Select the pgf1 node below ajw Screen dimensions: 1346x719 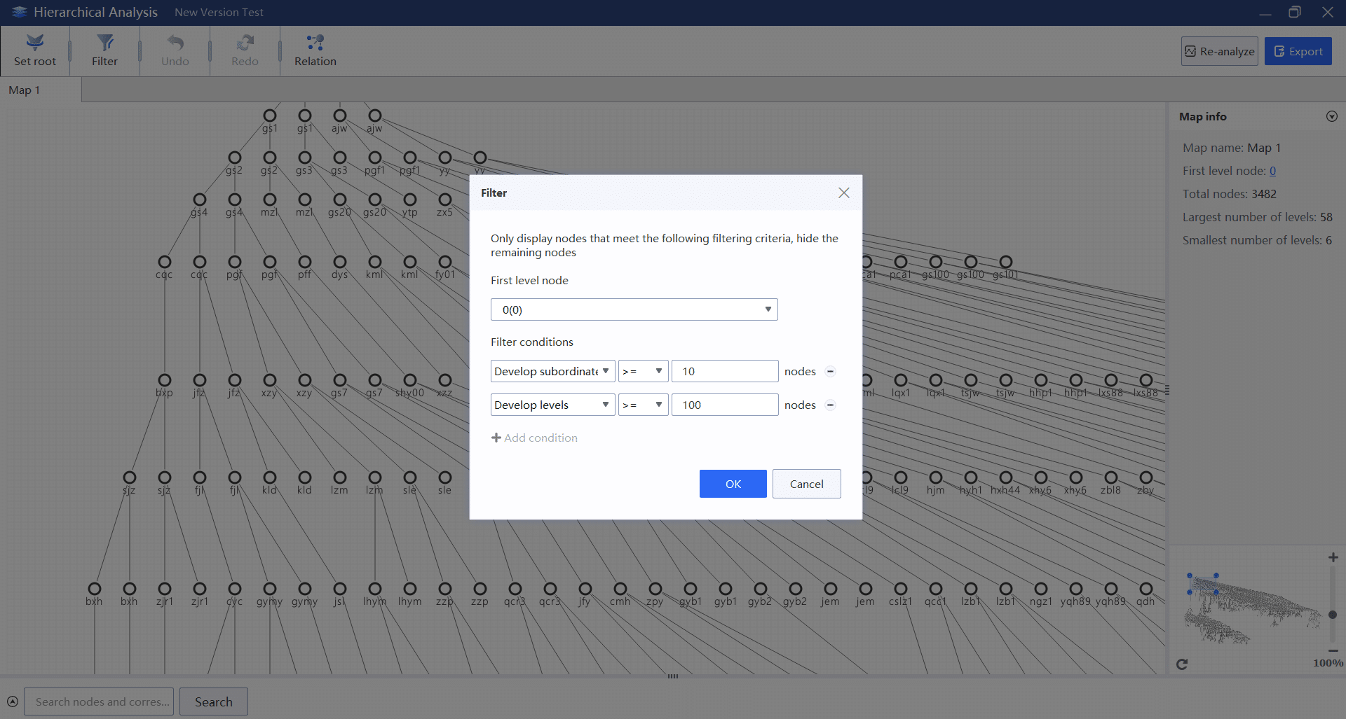[375, 158]
